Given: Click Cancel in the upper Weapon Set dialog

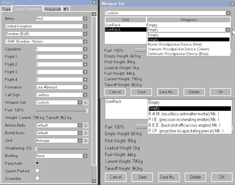Looking at the screenshot, I should click(115, 92).
